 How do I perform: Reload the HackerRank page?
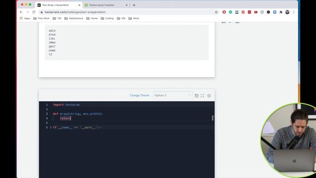(x=34, y=12)
